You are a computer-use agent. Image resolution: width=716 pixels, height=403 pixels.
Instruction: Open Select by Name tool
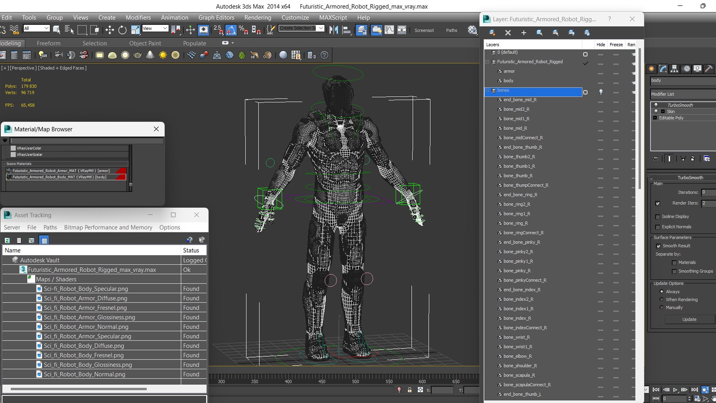[x=69, y=30]
